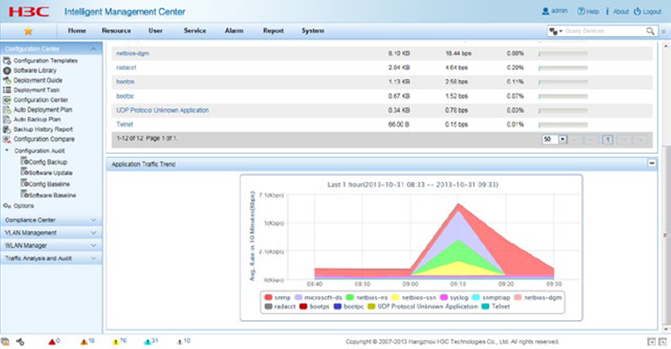Open the Help icon link
The width and height of the screenshot is (671, 349).
click(580, 11)
